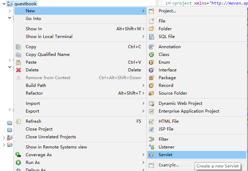The height and width of the screenshot is (171, 248).
Task: Select the guestbook project node
Action: point(26,4)
